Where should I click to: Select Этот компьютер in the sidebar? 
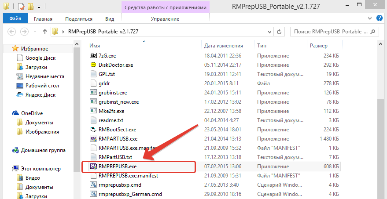41,169
